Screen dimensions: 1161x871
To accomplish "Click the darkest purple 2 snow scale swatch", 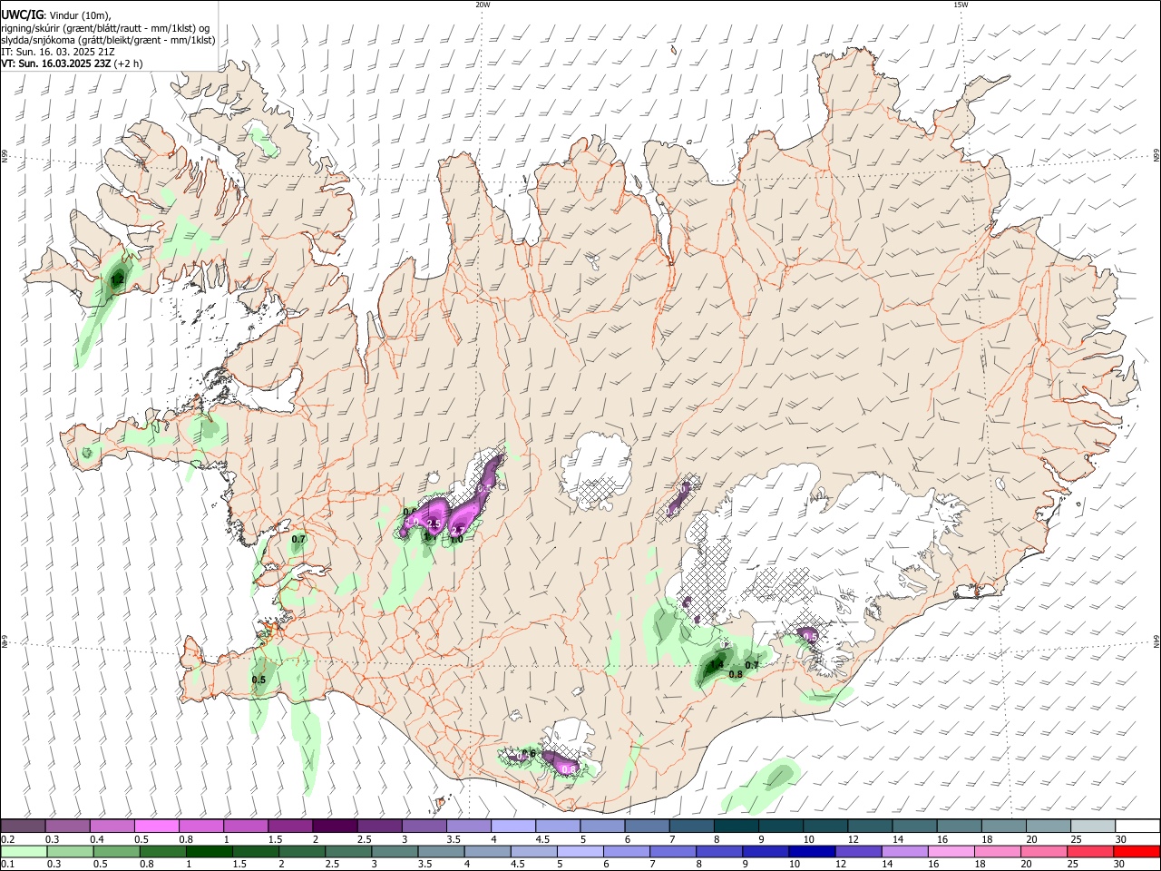I will click(335, 827).
